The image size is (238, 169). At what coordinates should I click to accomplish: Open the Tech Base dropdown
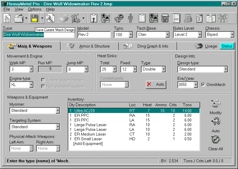pos(167,35)
